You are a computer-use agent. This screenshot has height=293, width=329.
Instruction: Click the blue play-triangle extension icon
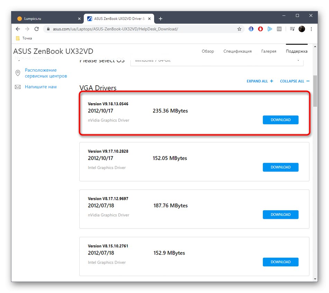[270, 29]
